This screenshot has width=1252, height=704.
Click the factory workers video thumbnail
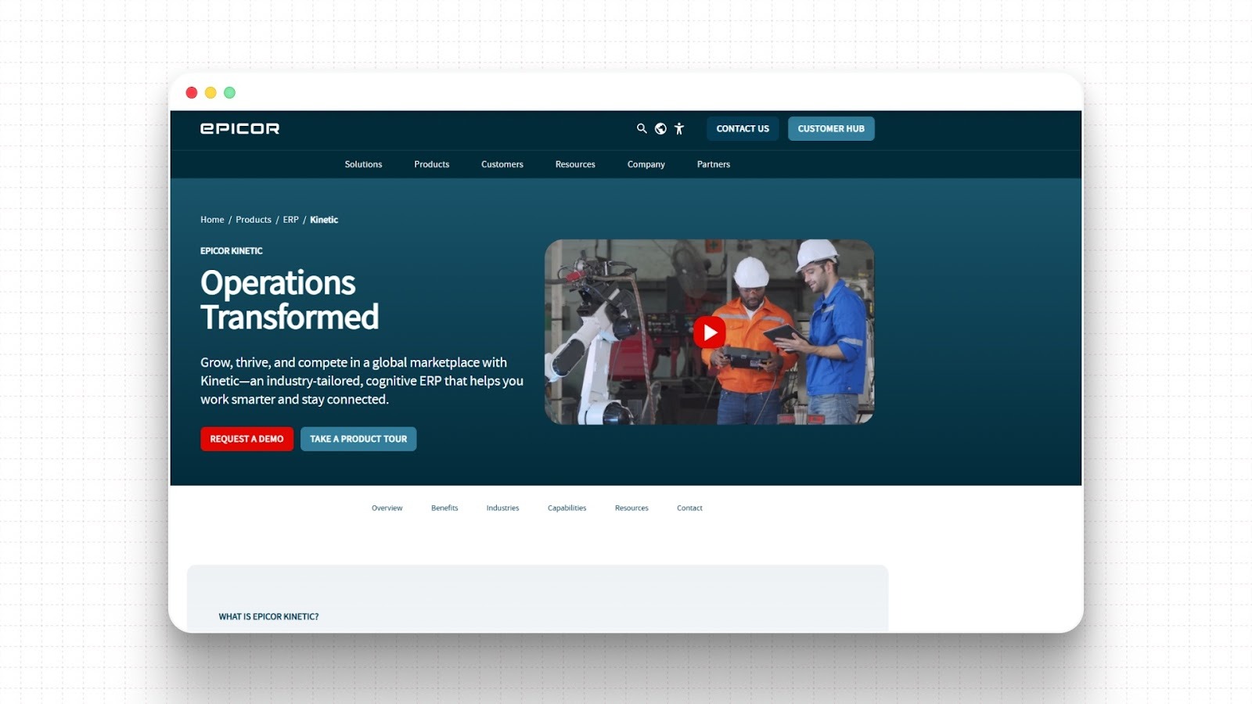tap(709, 332)
